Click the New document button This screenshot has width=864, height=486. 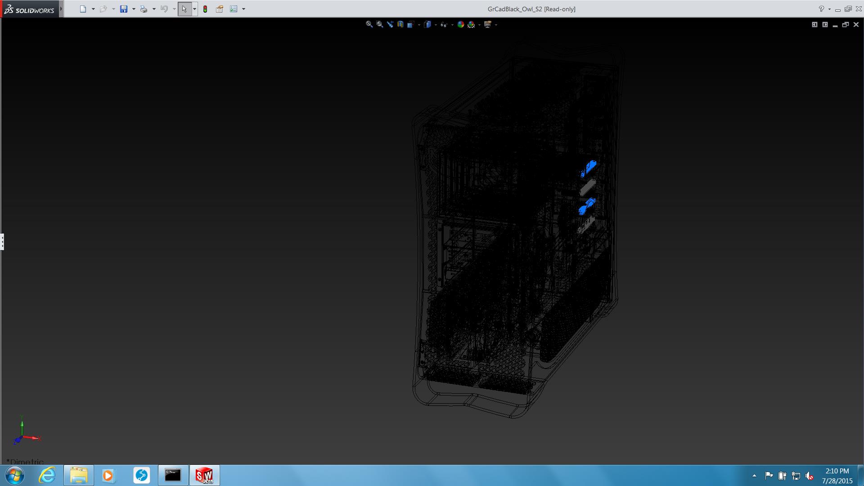click(83, 9)
